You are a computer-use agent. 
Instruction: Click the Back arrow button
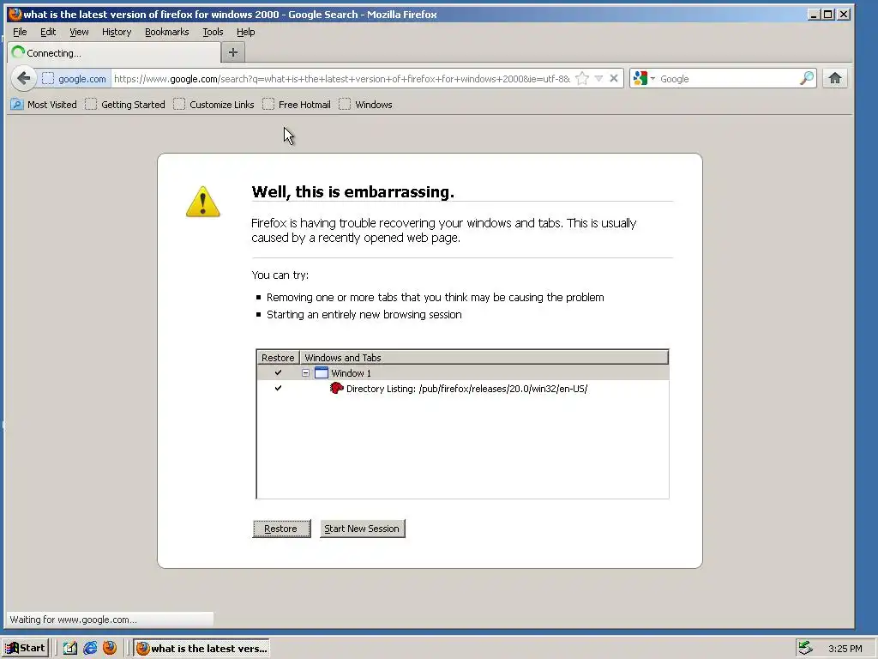23,78
